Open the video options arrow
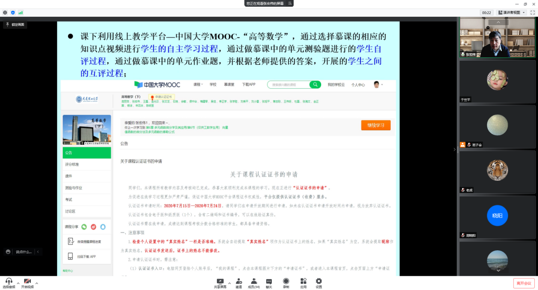 click(37, 283)
